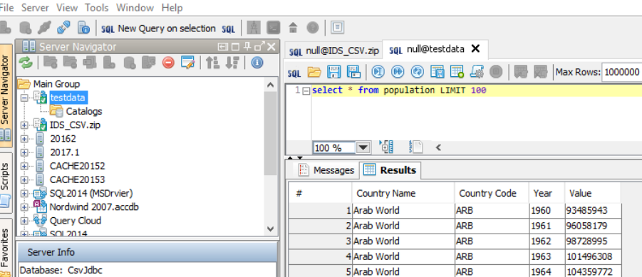The image size is (642, 277).
Task: Expand the SQL2014 (MSDrvier) node
Action: [24, 194]
